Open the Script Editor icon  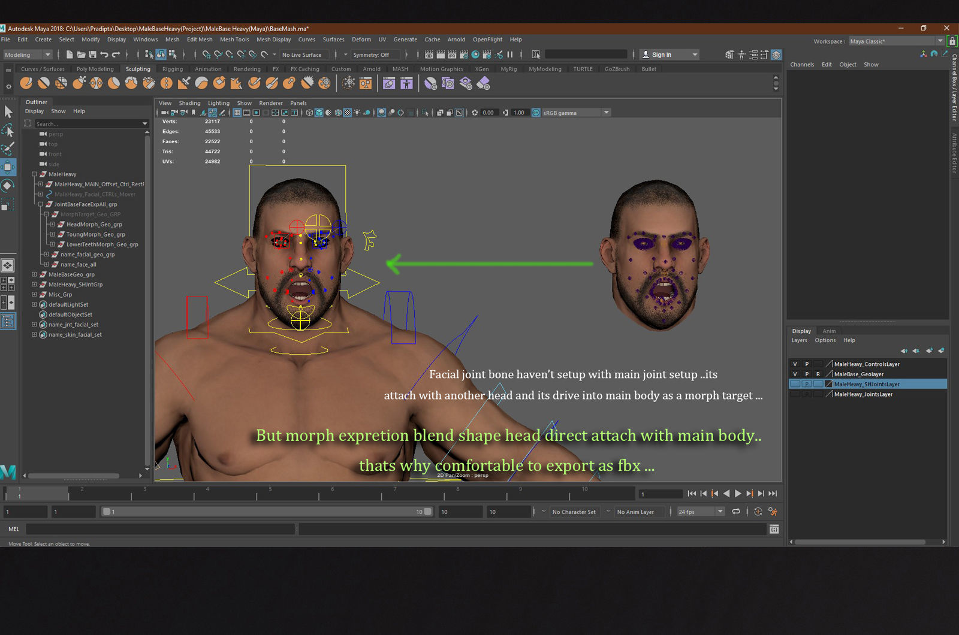click(x=774, y=529)
